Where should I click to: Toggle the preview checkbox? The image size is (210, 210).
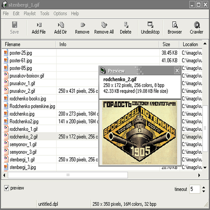pyautogui.click(x=6, y=188)
